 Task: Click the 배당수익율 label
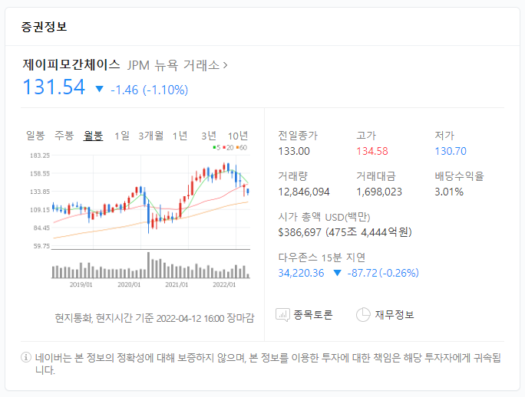tap(459, 176)
